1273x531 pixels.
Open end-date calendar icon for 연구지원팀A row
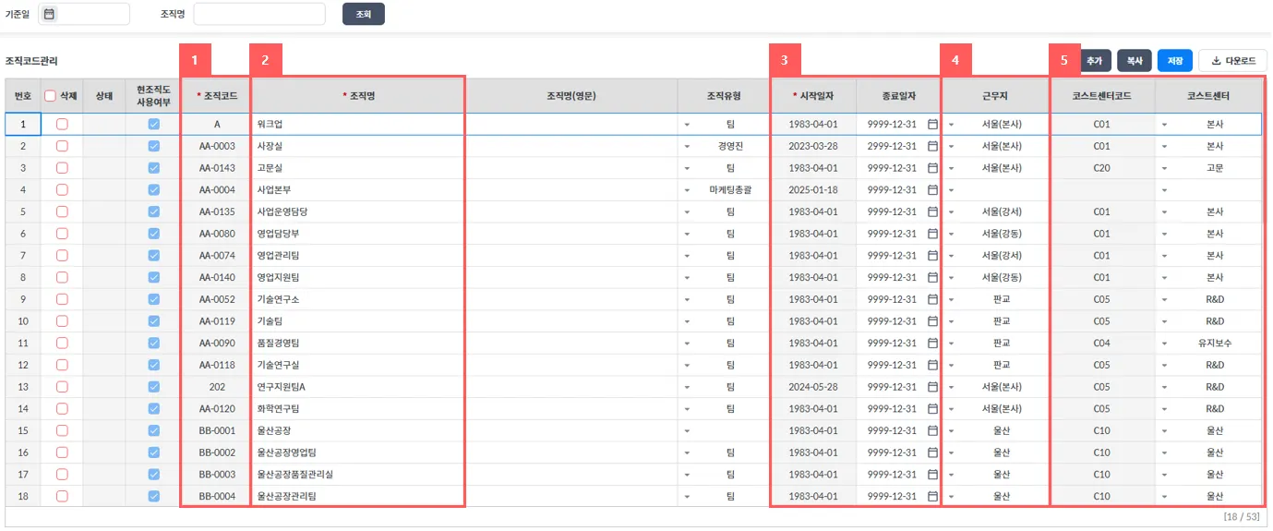pos(932,387)
